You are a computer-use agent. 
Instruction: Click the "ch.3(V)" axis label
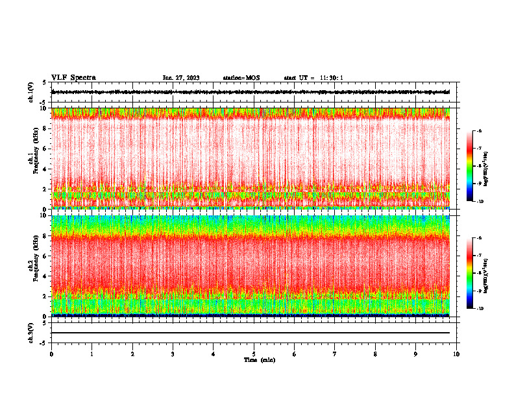point(31,333)
